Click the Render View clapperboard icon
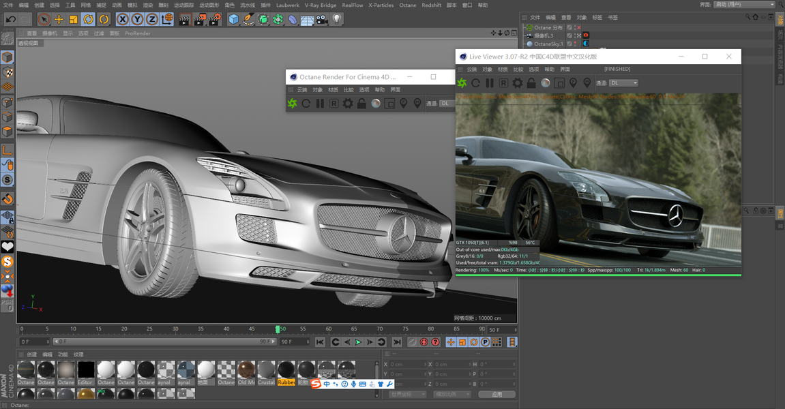The height and width of the screenshot is (409, 785). 184,20
